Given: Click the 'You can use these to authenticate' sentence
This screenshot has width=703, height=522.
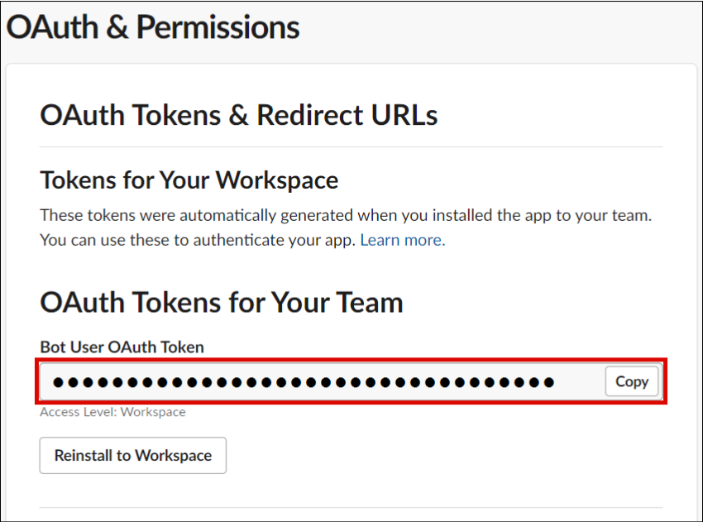Looking at the screenshot, I should pos(198,241).
